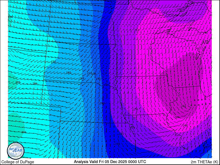Click the 278 contour label
This screenshot has height=165, width=220.
(117, 144)
